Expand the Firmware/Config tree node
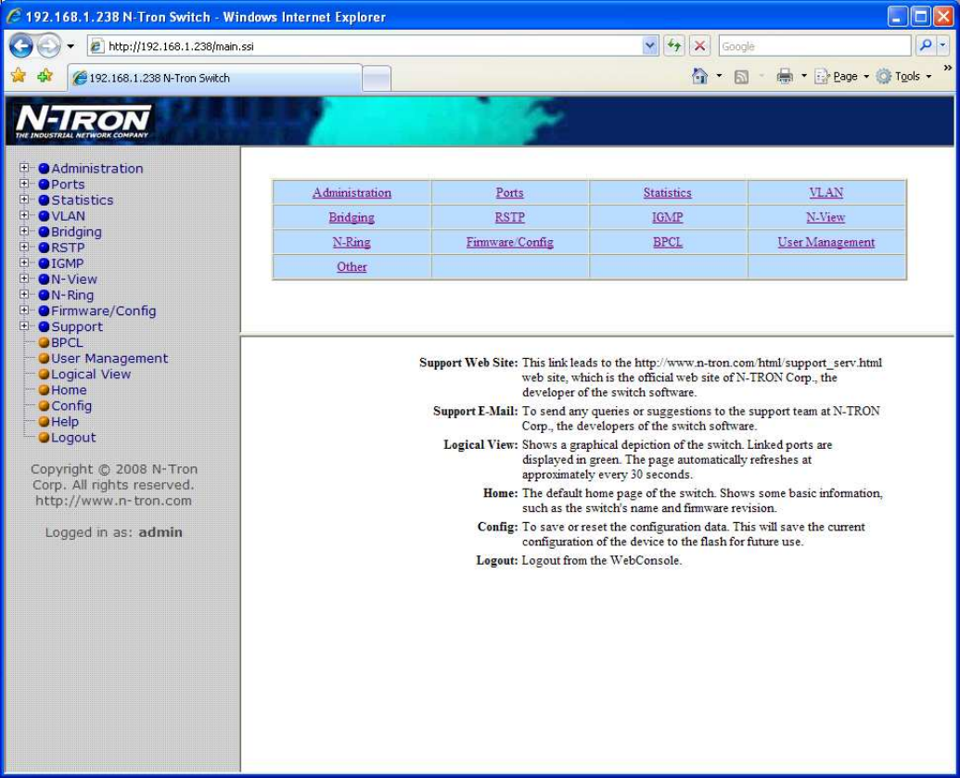Screen dimensions: 960x778 tap(24, 310)
